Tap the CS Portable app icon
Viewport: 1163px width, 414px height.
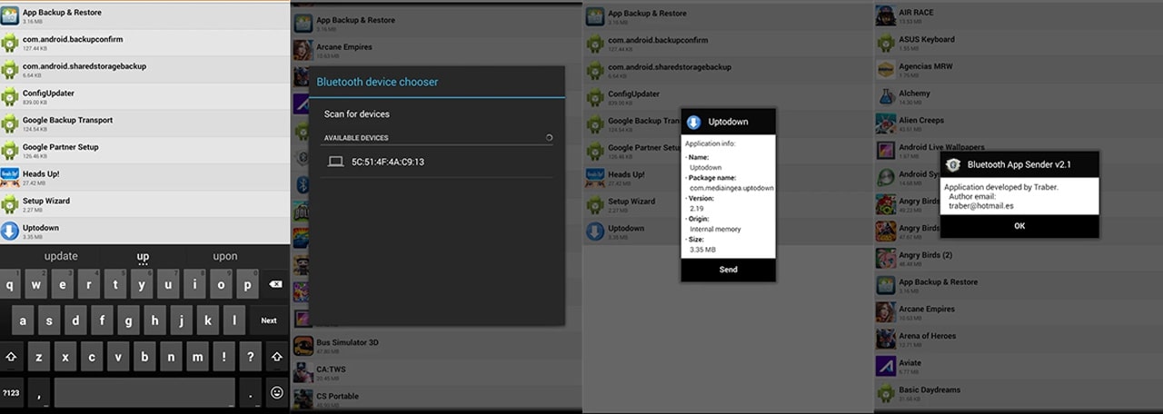point(303,399)
